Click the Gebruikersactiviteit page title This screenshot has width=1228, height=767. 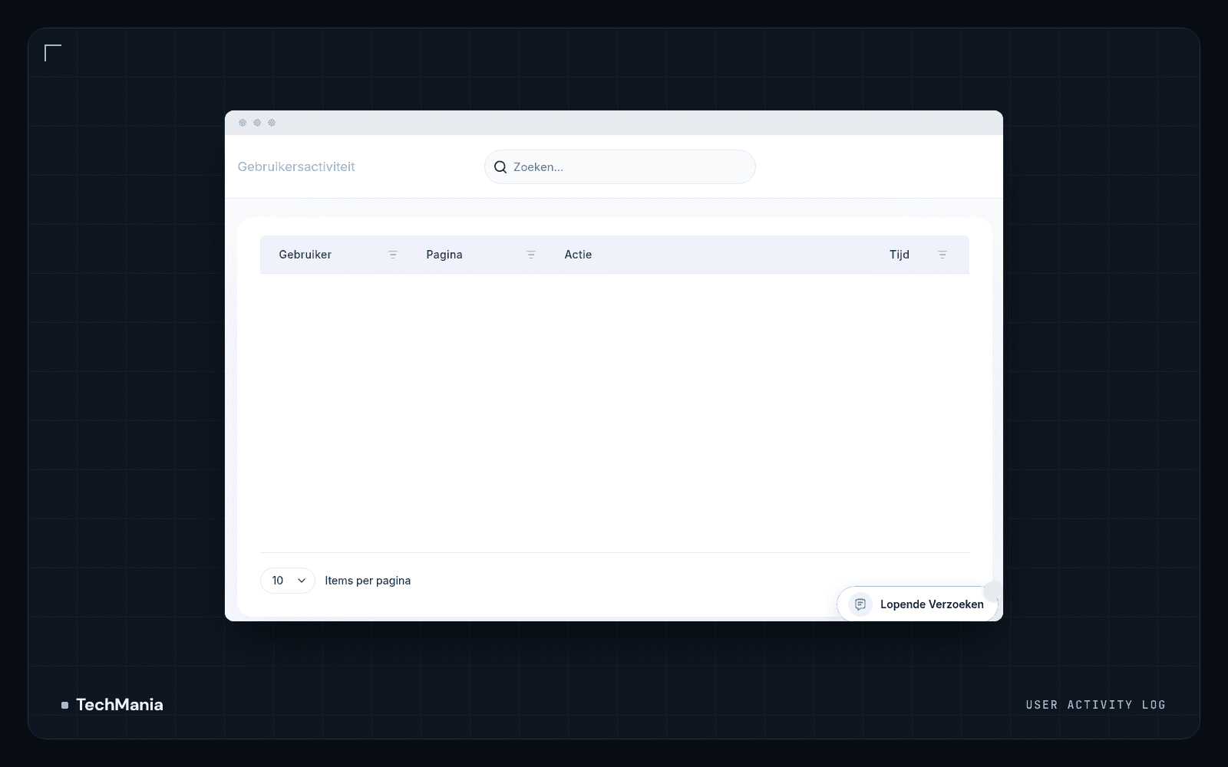296,167
